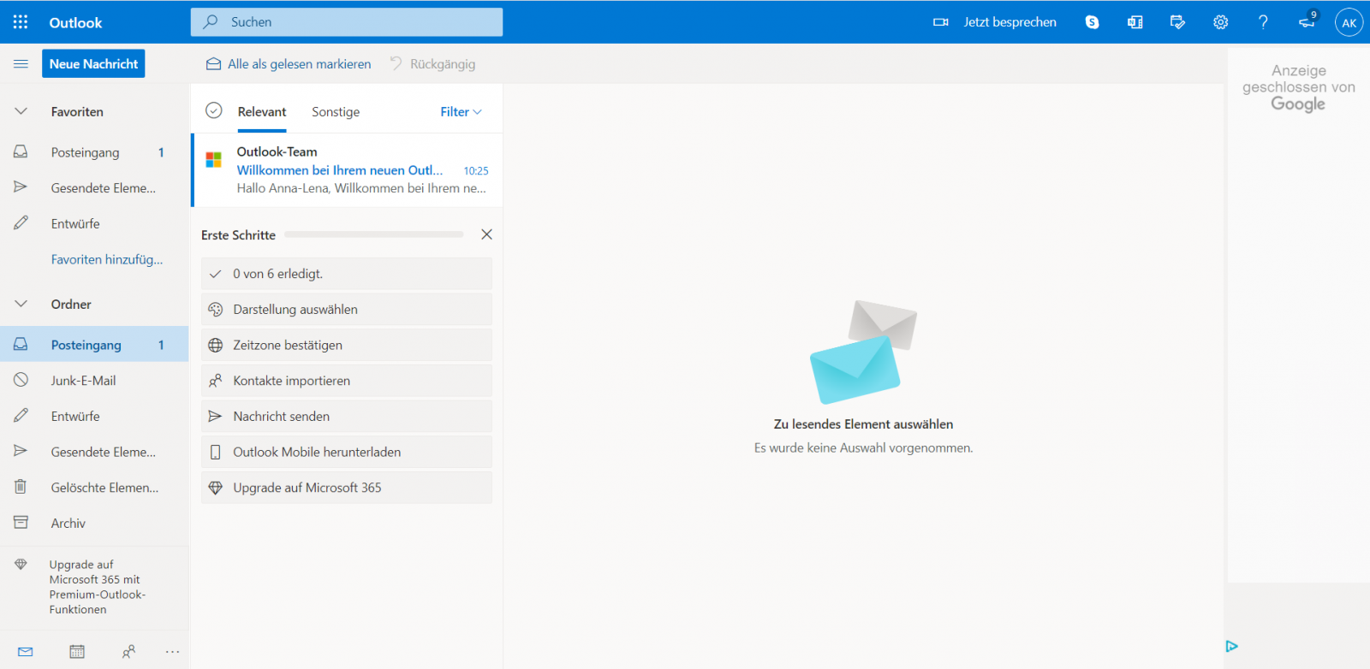Click the Microsoft logo sender icon
The height and width of the screenshot is (669, 1370).
[214, 160]
